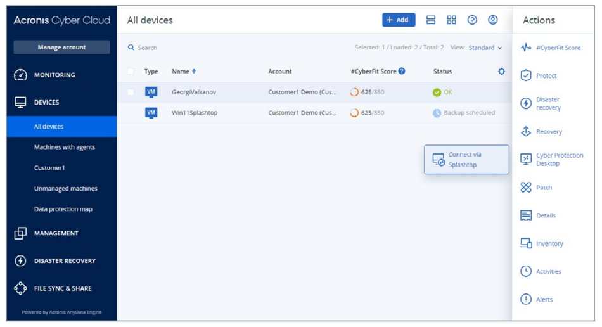Click the Type column header
The image size is (602, 327).
[x=151, y=72]
